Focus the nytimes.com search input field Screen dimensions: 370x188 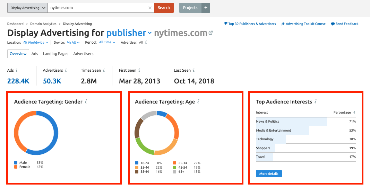pos(101,8)
